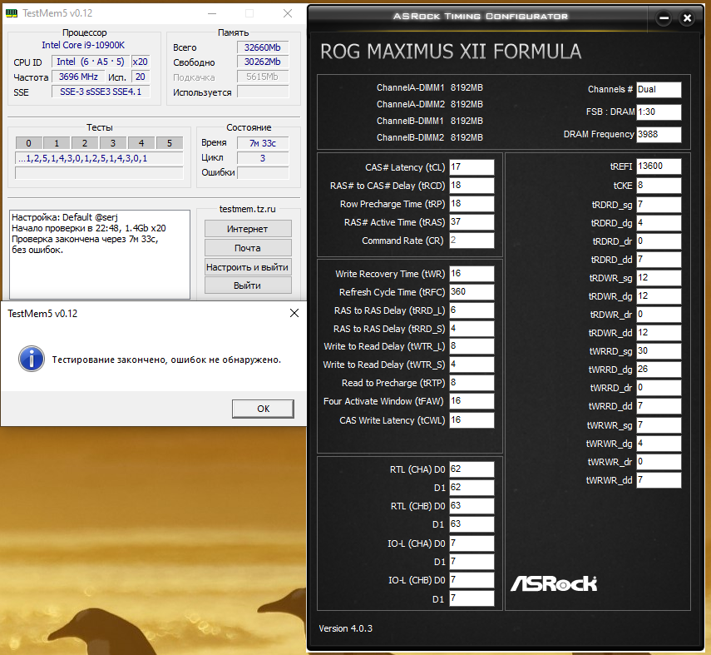Select test box number 1
This screenshot has width=711, height=655.
(57, 143)
